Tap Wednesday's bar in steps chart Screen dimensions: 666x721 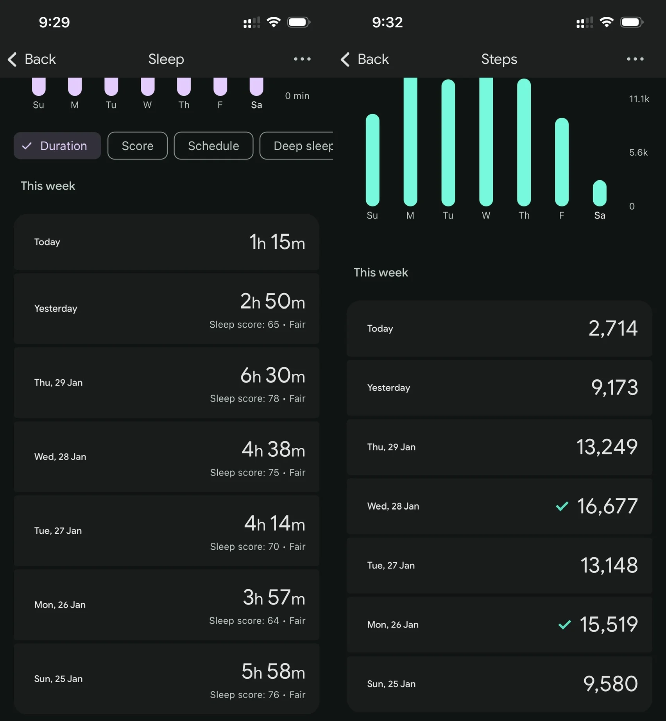pos(486,142)
